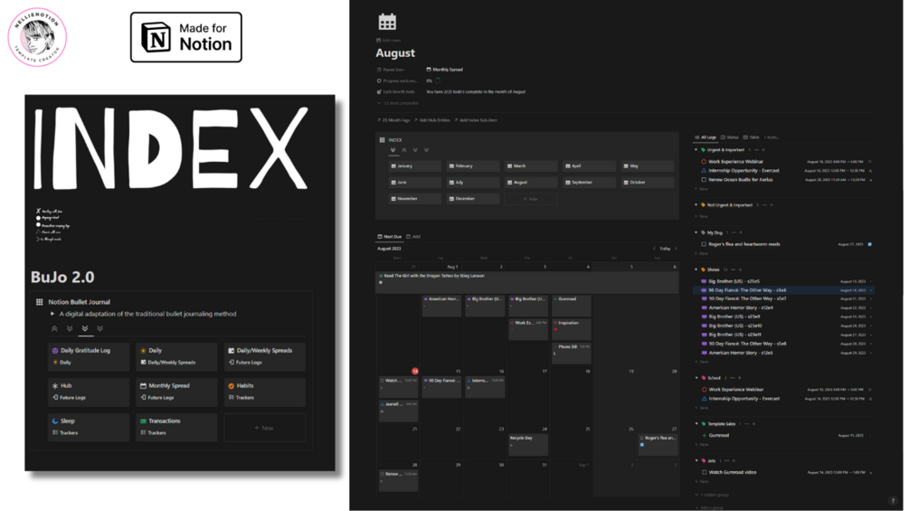The image size is (909, 511).
Task: Open the Sleep card with moon icon
Action: coord(88,427)
